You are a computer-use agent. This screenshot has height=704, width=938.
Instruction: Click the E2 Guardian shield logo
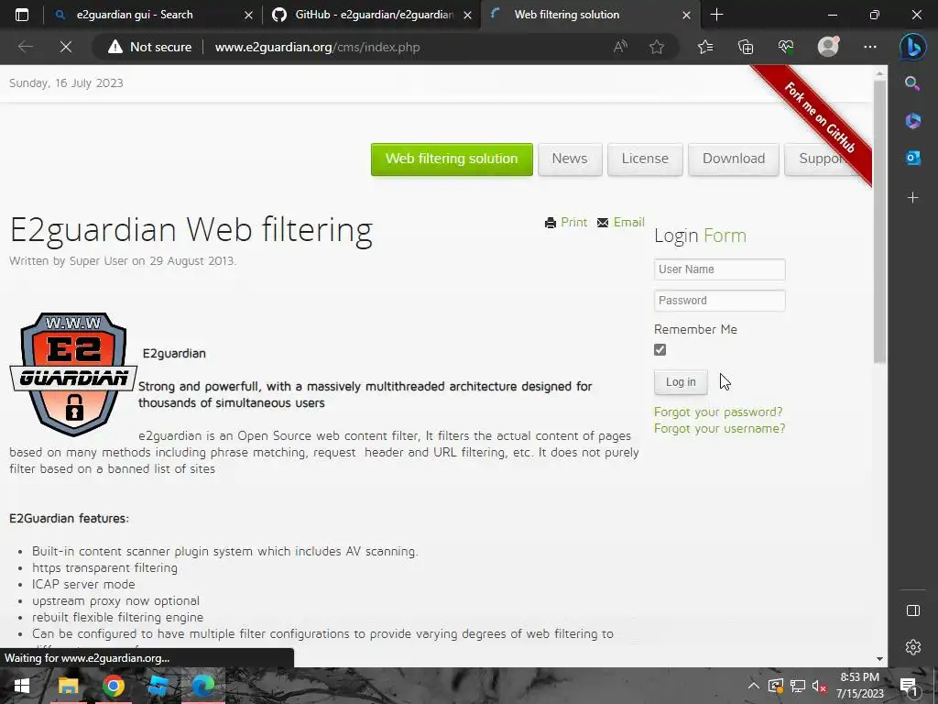[73, 374]
